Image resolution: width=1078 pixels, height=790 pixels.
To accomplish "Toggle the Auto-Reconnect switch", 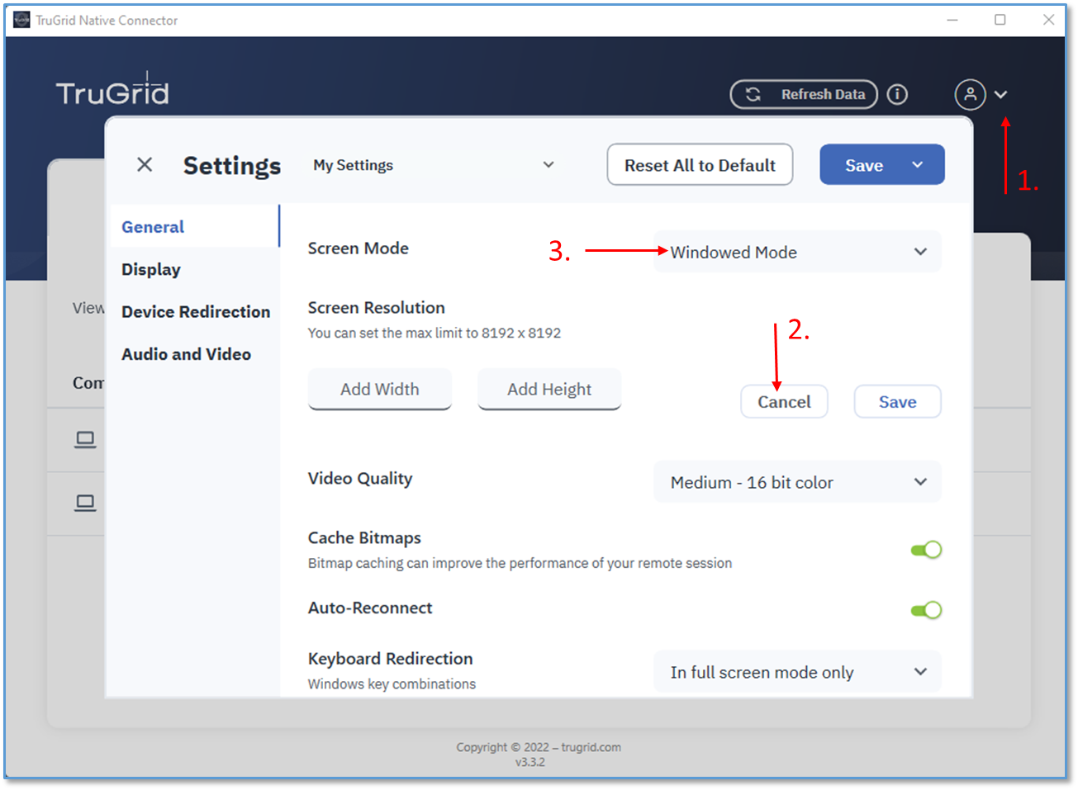I will point(926,610).
